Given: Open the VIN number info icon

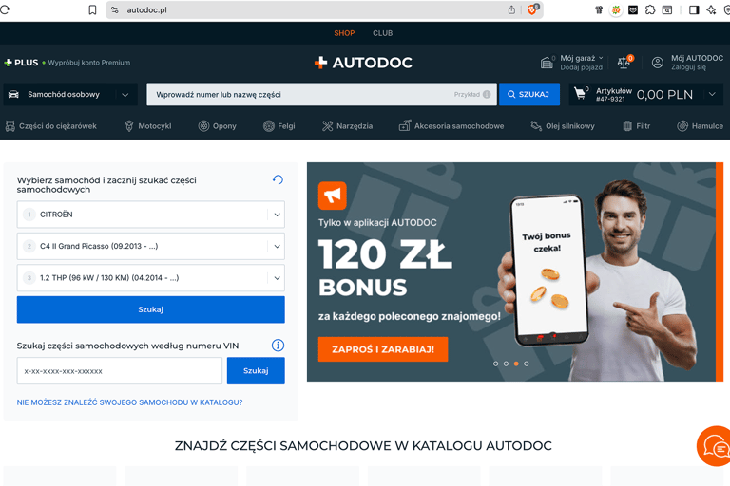Looking at the screenshot, I should pos(278,346).
